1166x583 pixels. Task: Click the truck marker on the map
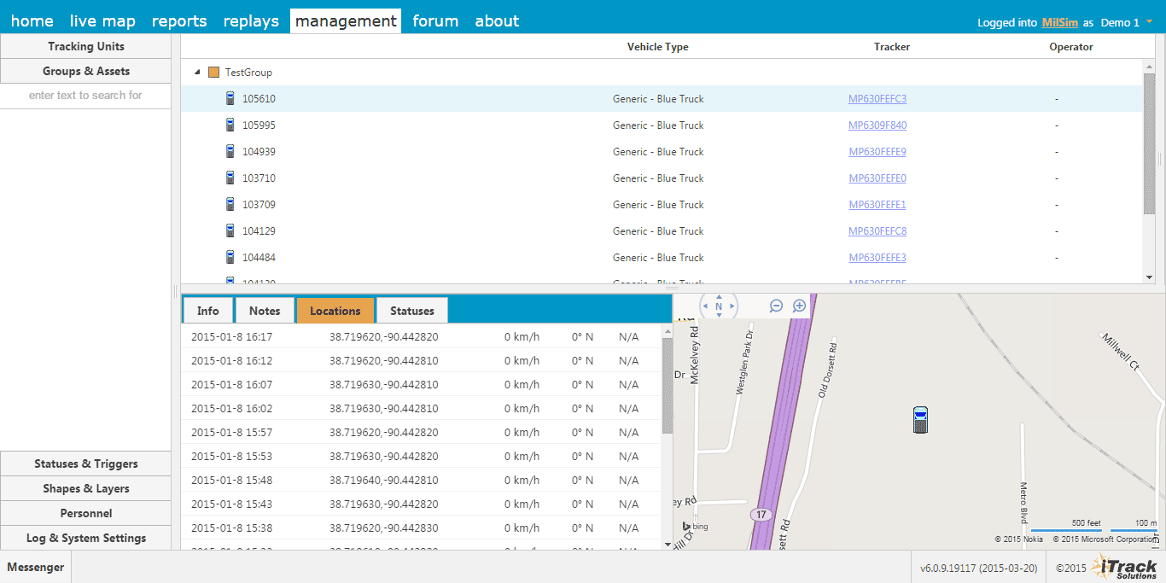coord(920,420)
